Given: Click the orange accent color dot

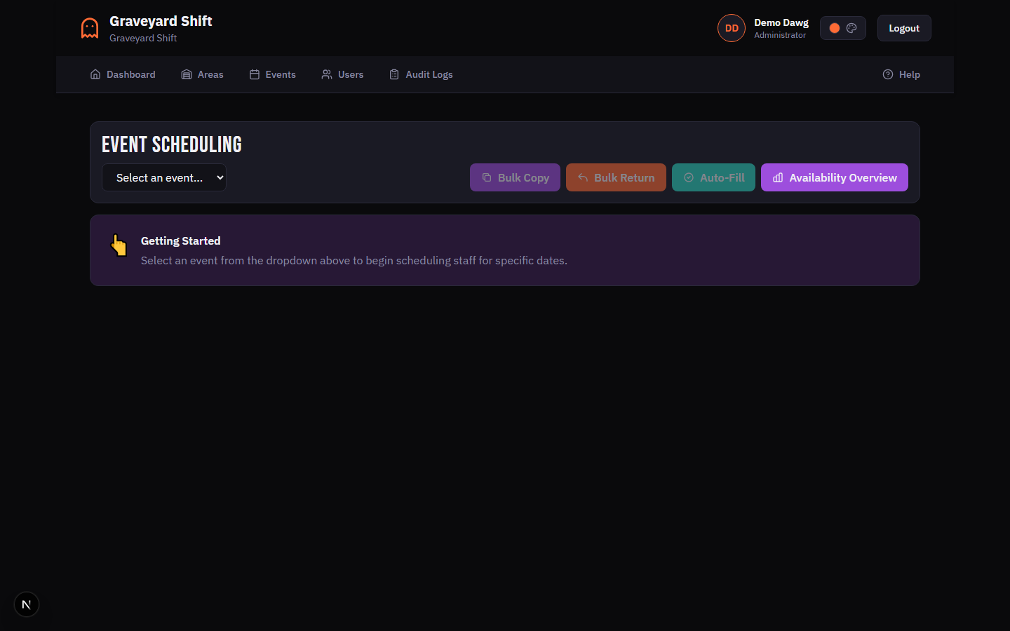Looking at the screenshot, I should pos(834,27).
